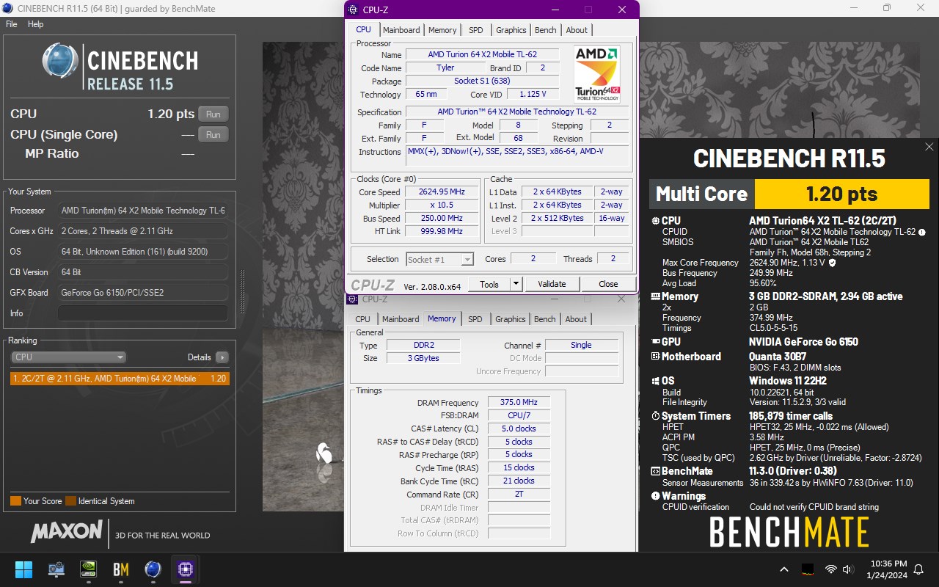Open Bench tab in front CPU-Z

pyautogui.click(x=546, y=30)
